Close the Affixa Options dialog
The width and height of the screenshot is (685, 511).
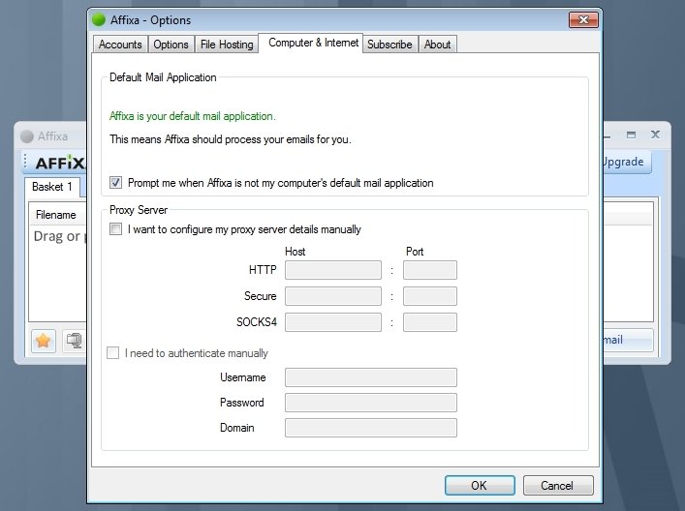(583, 19)
